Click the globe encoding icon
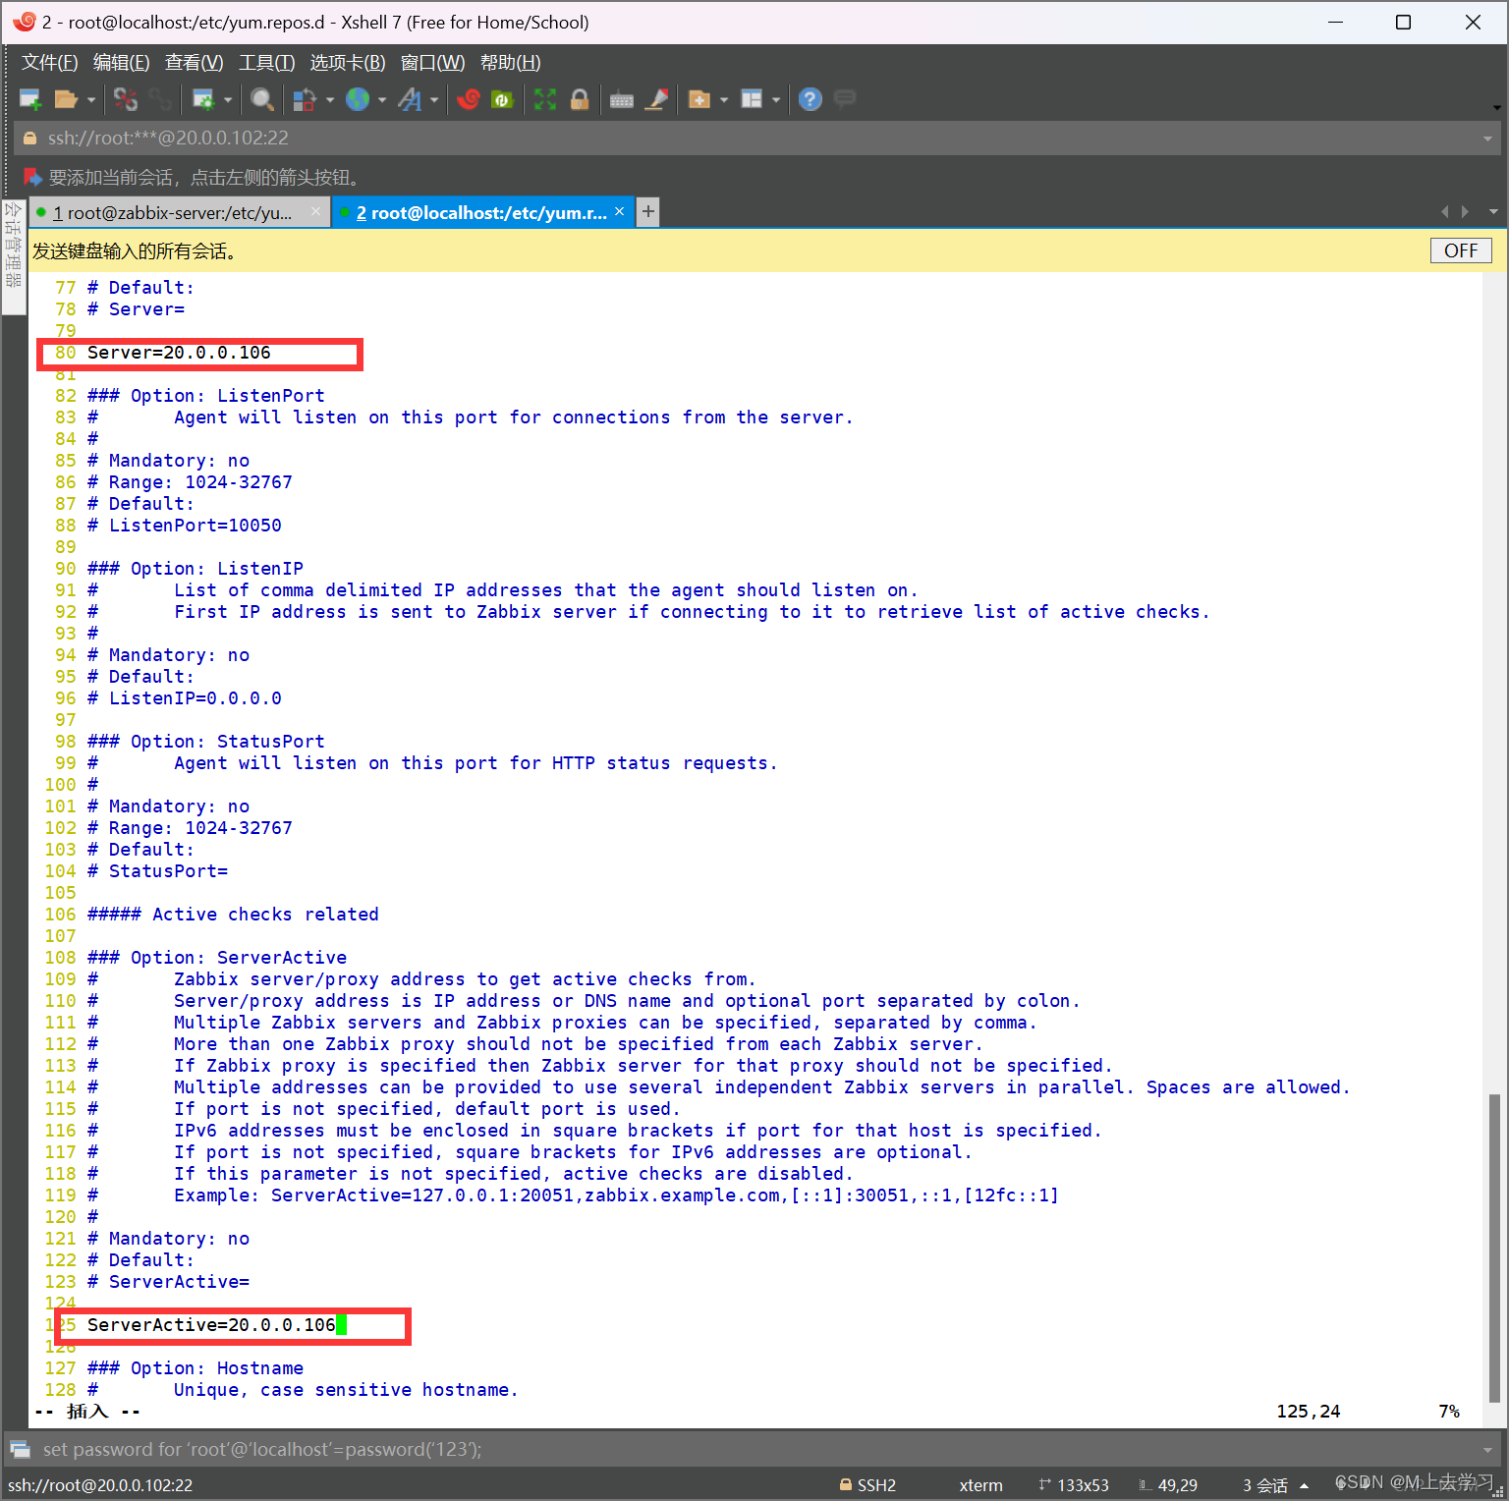This screenshot has height=1501, width=1509. coord(358,99)
